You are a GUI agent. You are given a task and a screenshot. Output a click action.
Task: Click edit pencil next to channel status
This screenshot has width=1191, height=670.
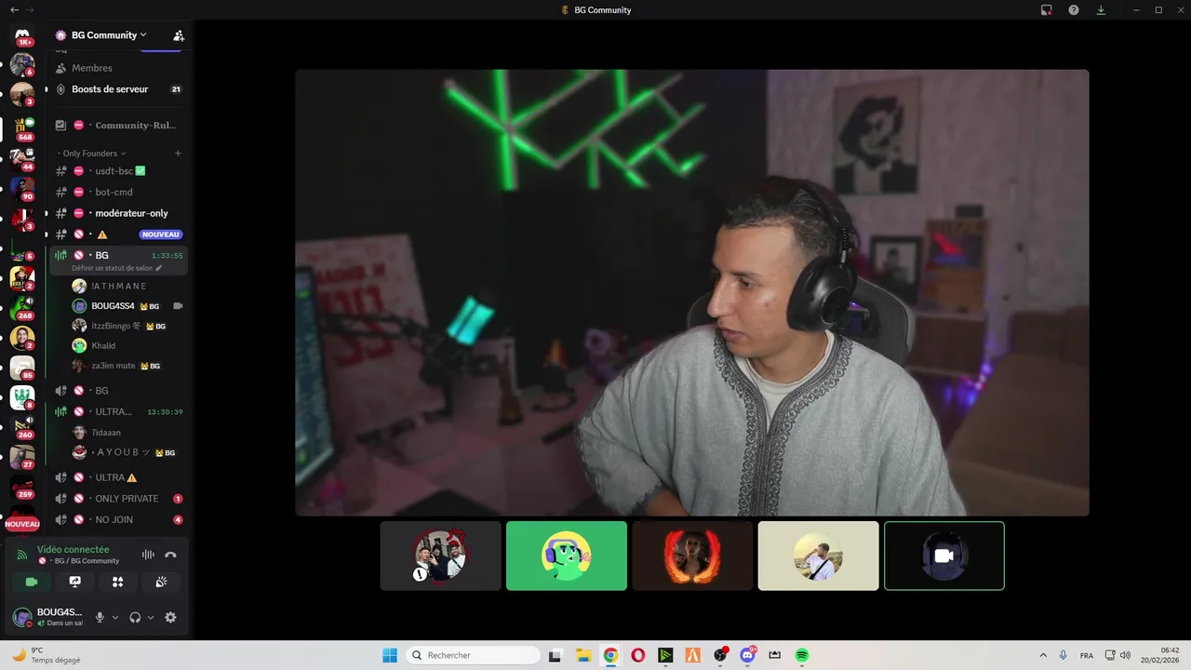pyautogui.click(x=158, y=268)
